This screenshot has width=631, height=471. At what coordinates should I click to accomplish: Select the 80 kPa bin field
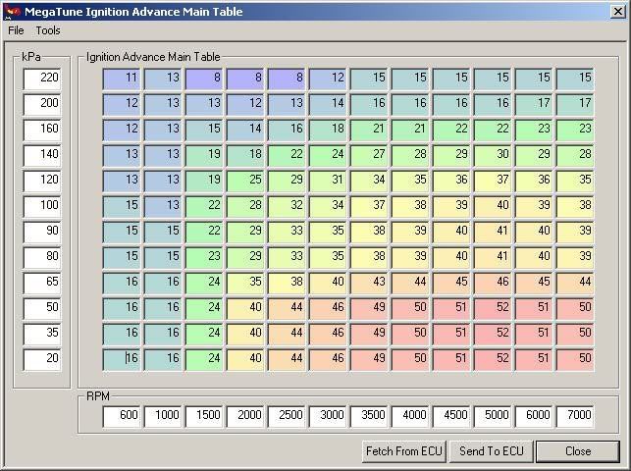click(42, 257)
